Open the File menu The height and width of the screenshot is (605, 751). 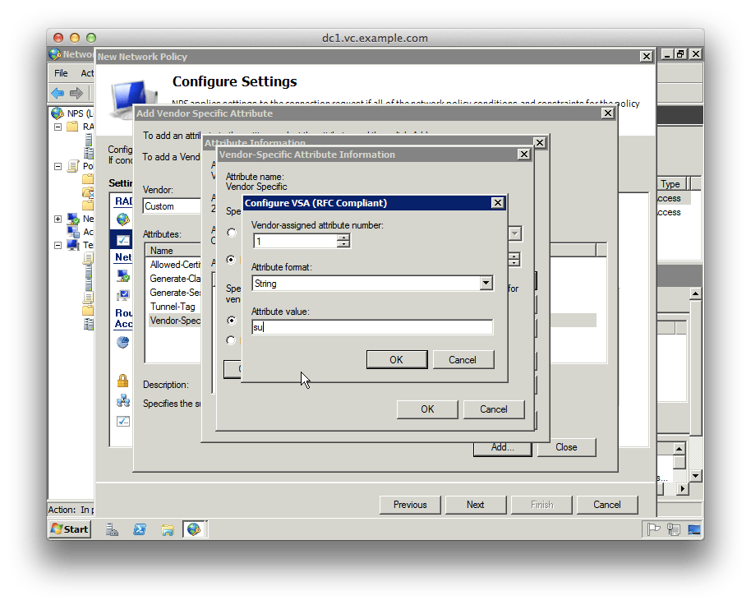click(61, 73)
